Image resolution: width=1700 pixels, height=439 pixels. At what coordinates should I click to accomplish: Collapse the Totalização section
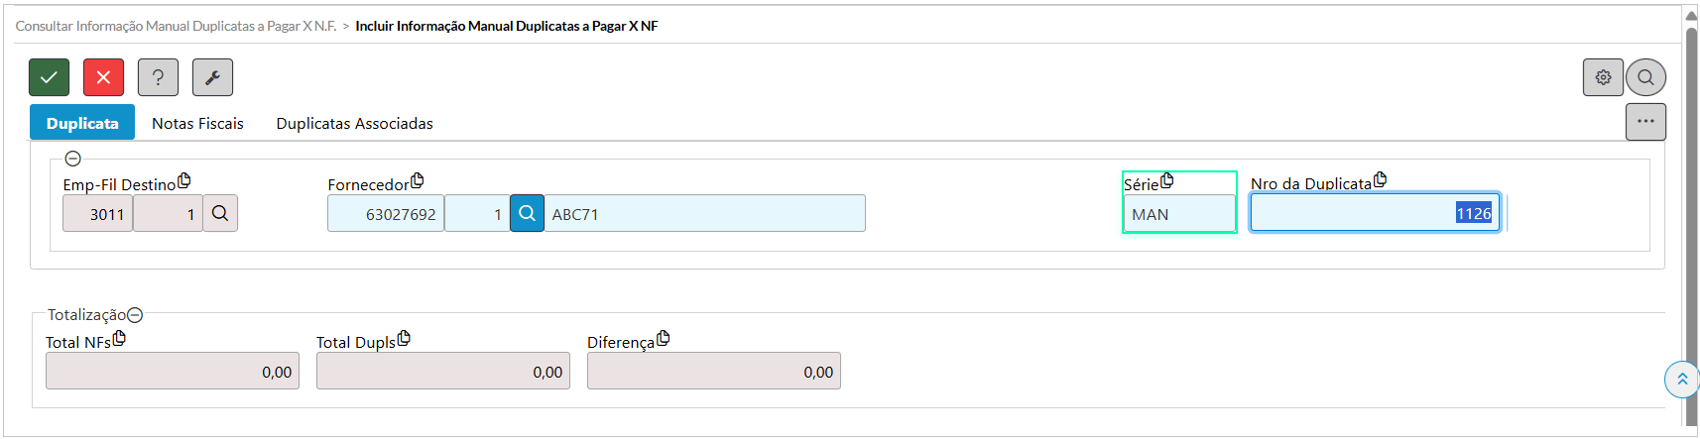135,315
